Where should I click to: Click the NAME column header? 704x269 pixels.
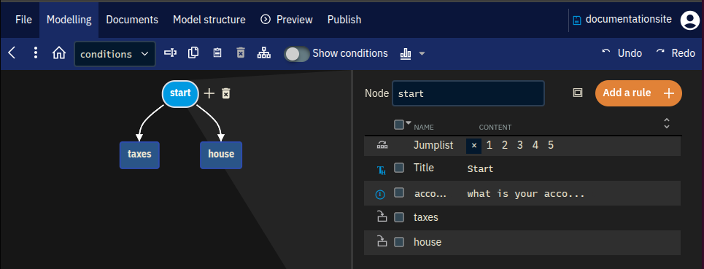(423, 128)
